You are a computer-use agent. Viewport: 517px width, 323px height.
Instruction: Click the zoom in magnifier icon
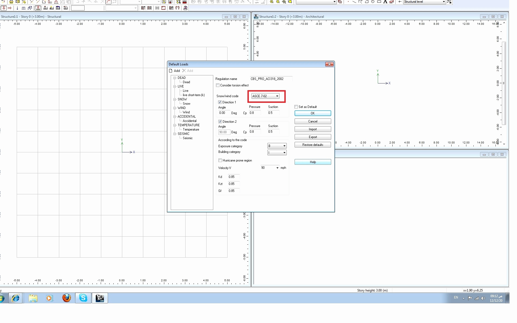pos(272,2)
